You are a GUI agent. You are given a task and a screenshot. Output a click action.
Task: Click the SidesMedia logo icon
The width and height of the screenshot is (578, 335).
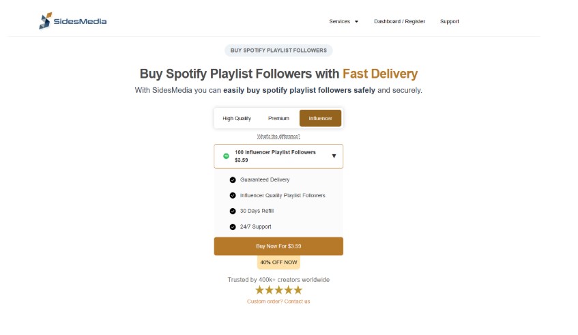pos(46,22)
